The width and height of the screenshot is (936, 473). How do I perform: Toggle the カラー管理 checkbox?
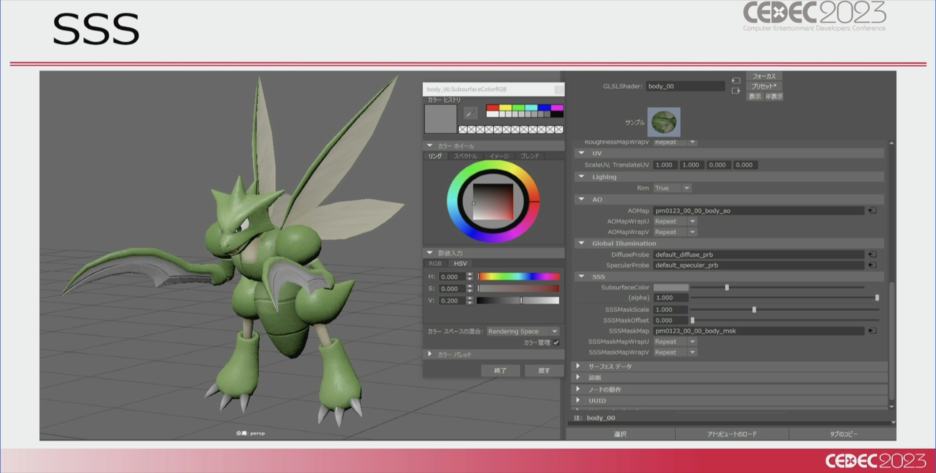(556, 342)
